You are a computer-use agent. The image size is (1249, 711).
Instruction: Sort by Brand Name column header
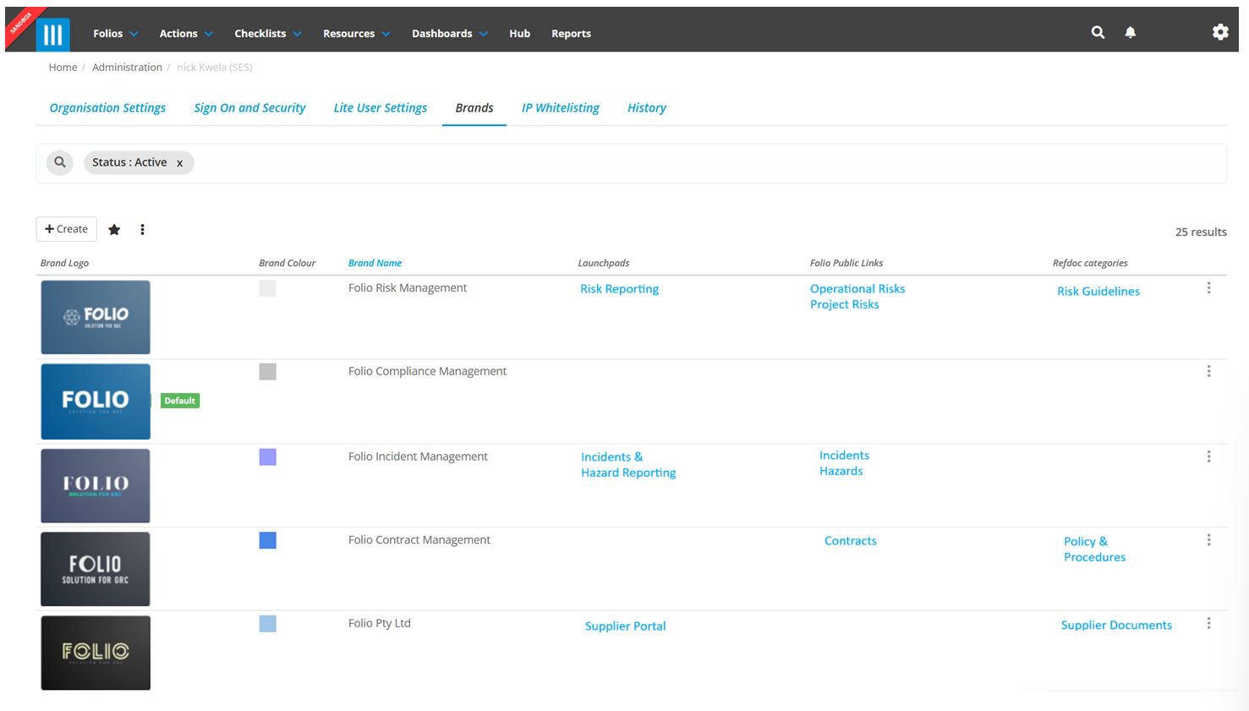coord(375,264)
